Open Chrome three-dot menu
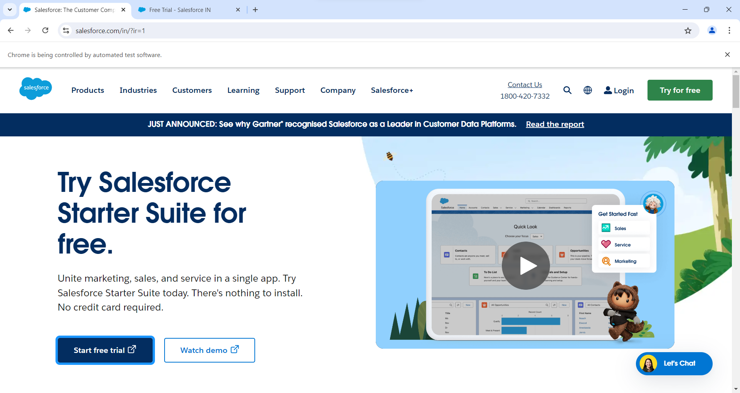 729,30
